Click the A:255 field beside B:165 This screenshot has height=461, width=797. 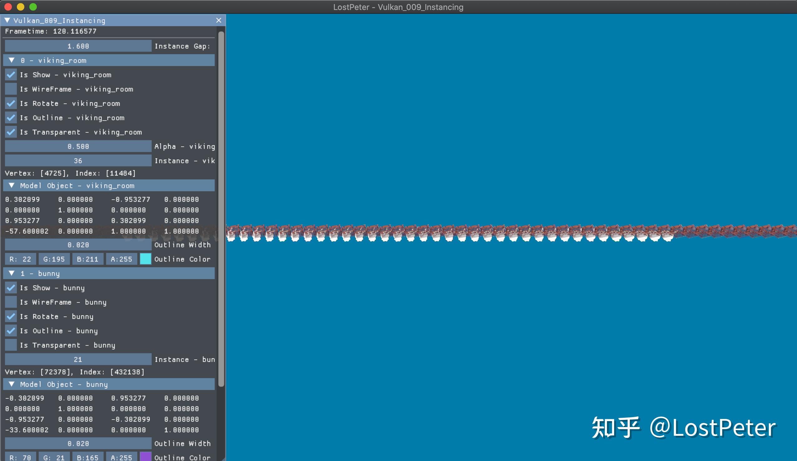pos(121,457)
